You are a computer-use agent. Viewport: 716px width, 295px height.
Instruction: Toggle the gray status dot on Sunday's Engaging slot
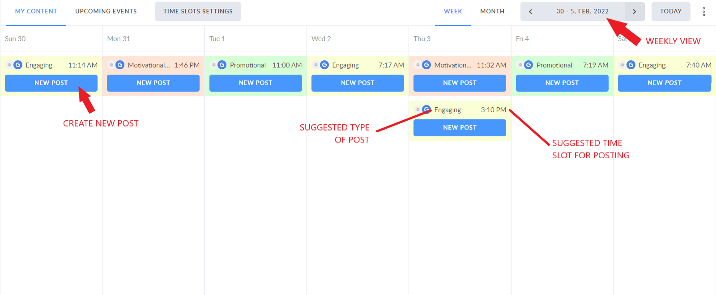pyautogui.click(x=8, y=64)
